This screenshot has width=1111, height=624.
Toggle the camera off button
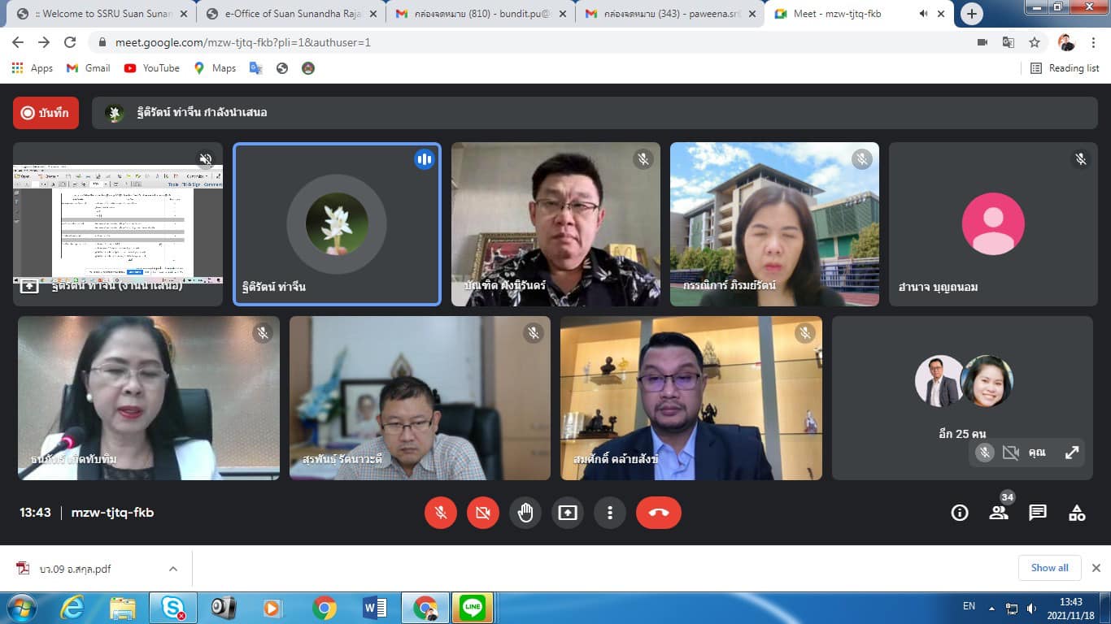[483, 513]
